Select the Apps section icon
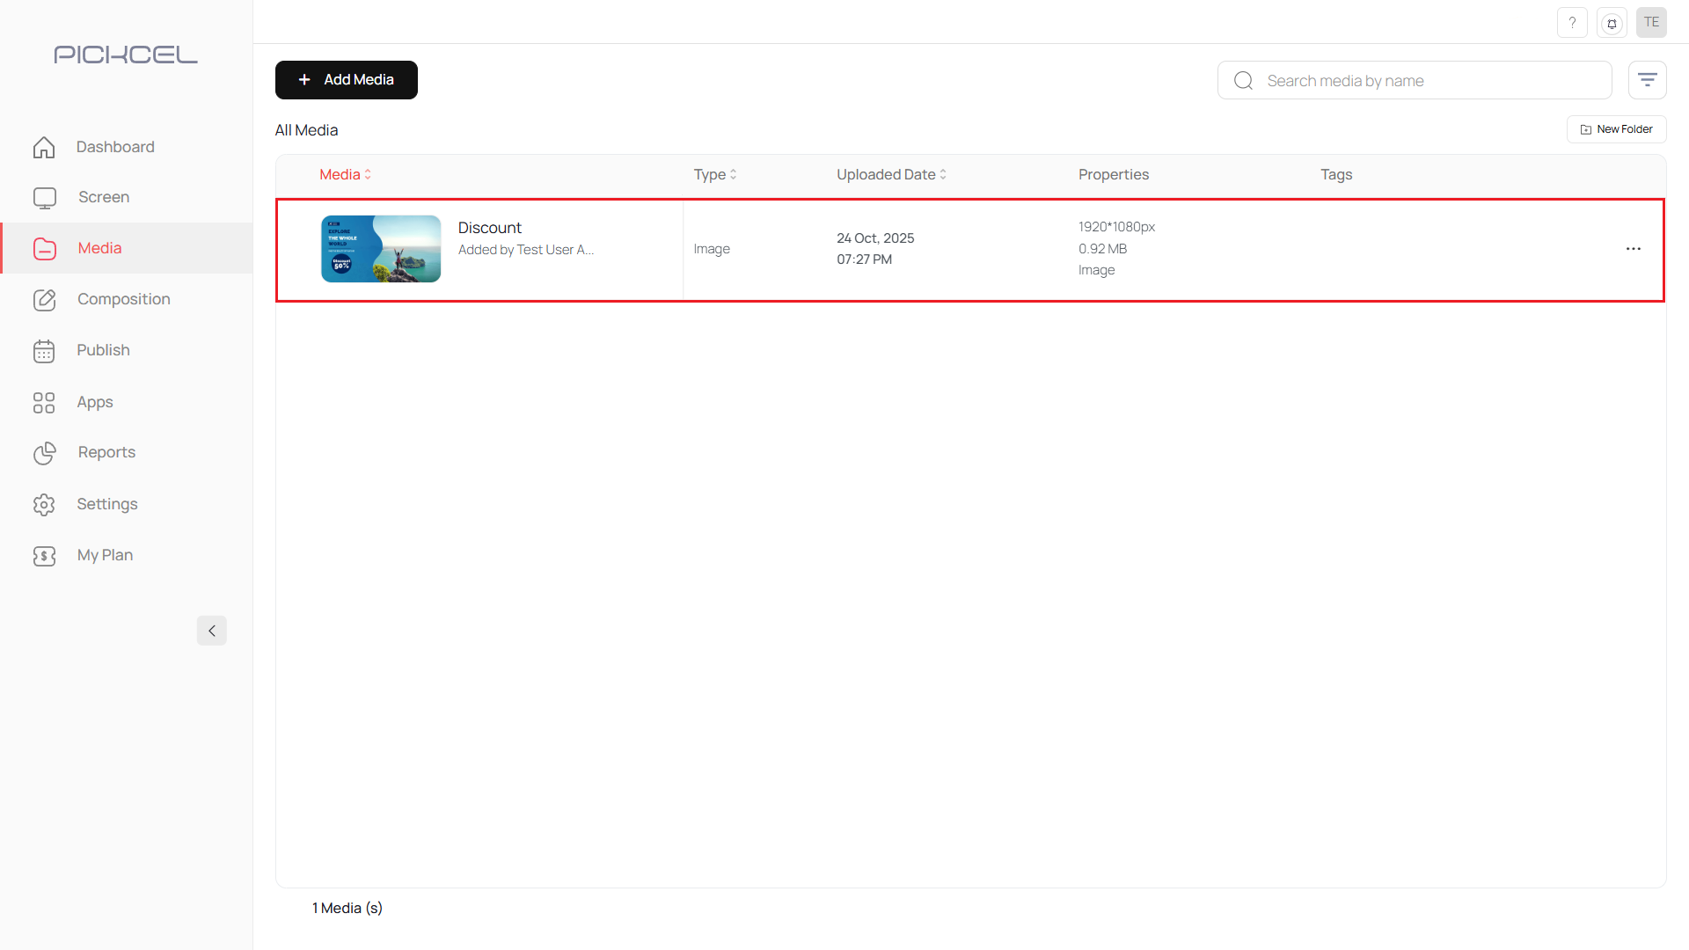 point(44,402)
